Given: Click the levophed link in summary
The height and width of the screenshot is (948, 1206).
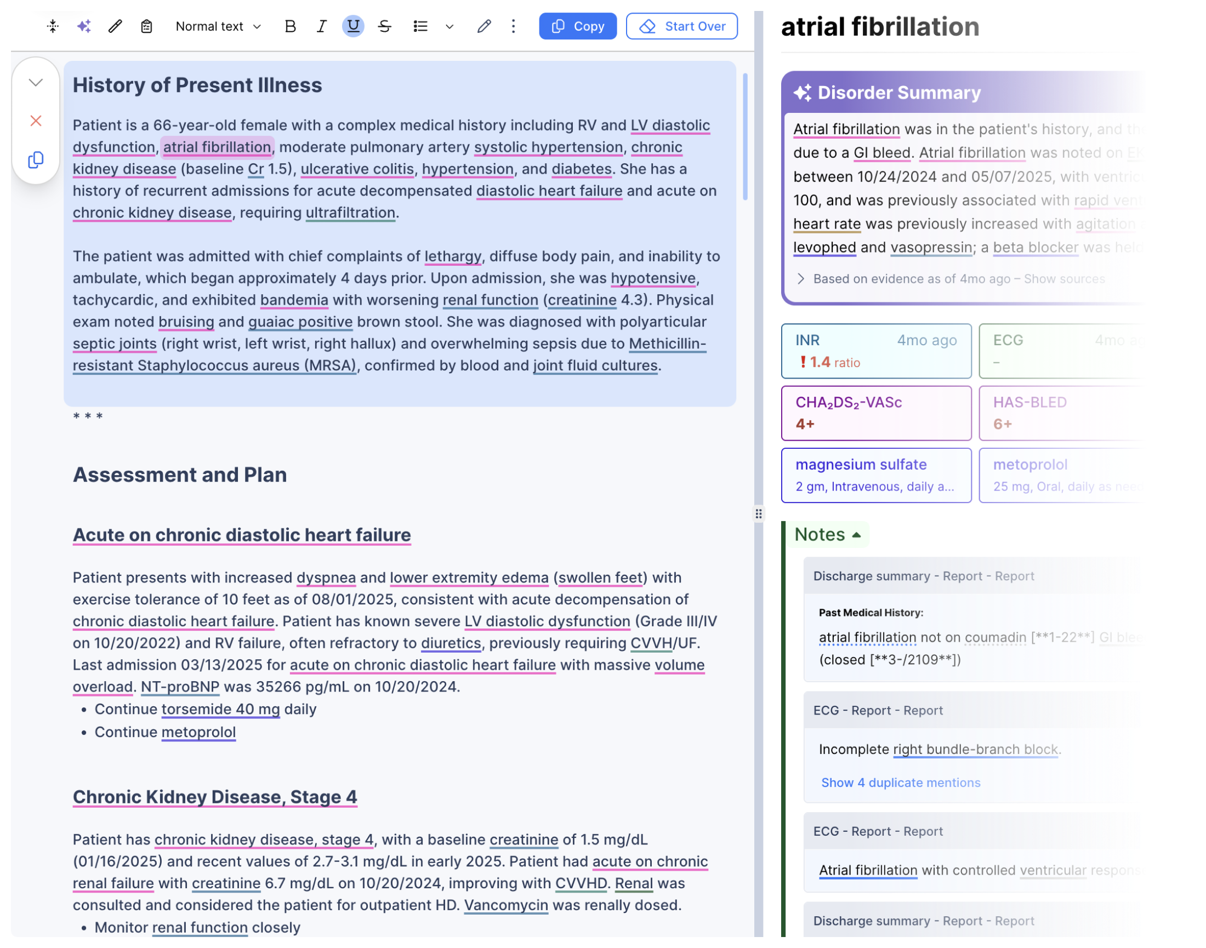Looking at the screenshot, I should point(824,248).
